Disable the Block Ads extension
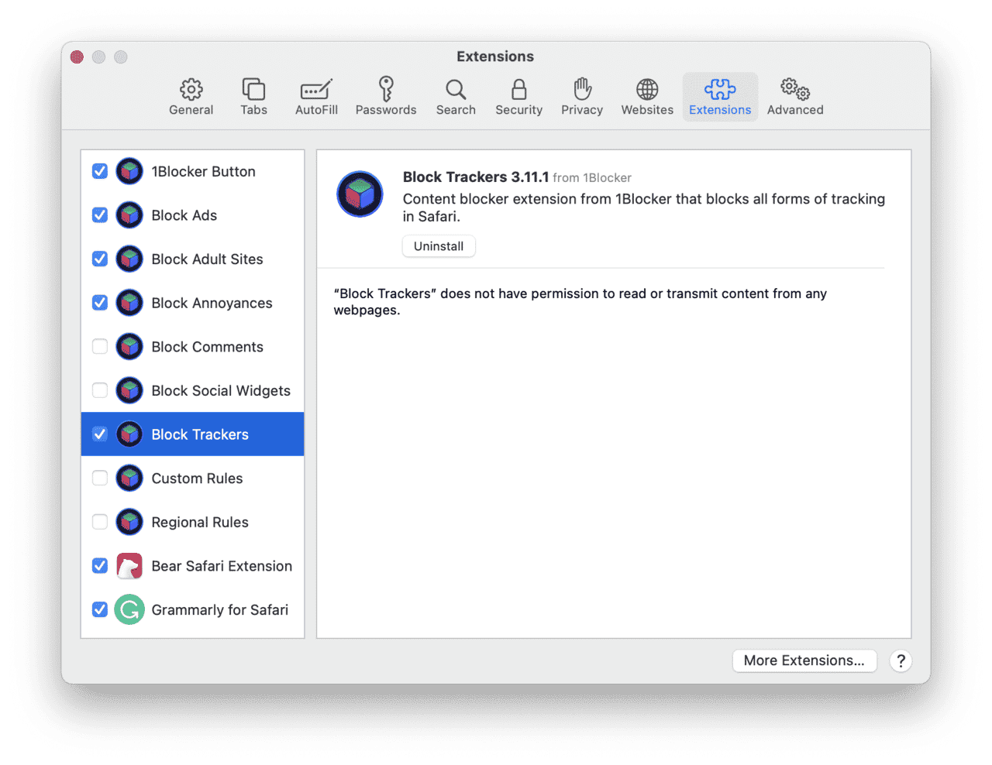Screen dimensions: 992x765 coord(99,214)
